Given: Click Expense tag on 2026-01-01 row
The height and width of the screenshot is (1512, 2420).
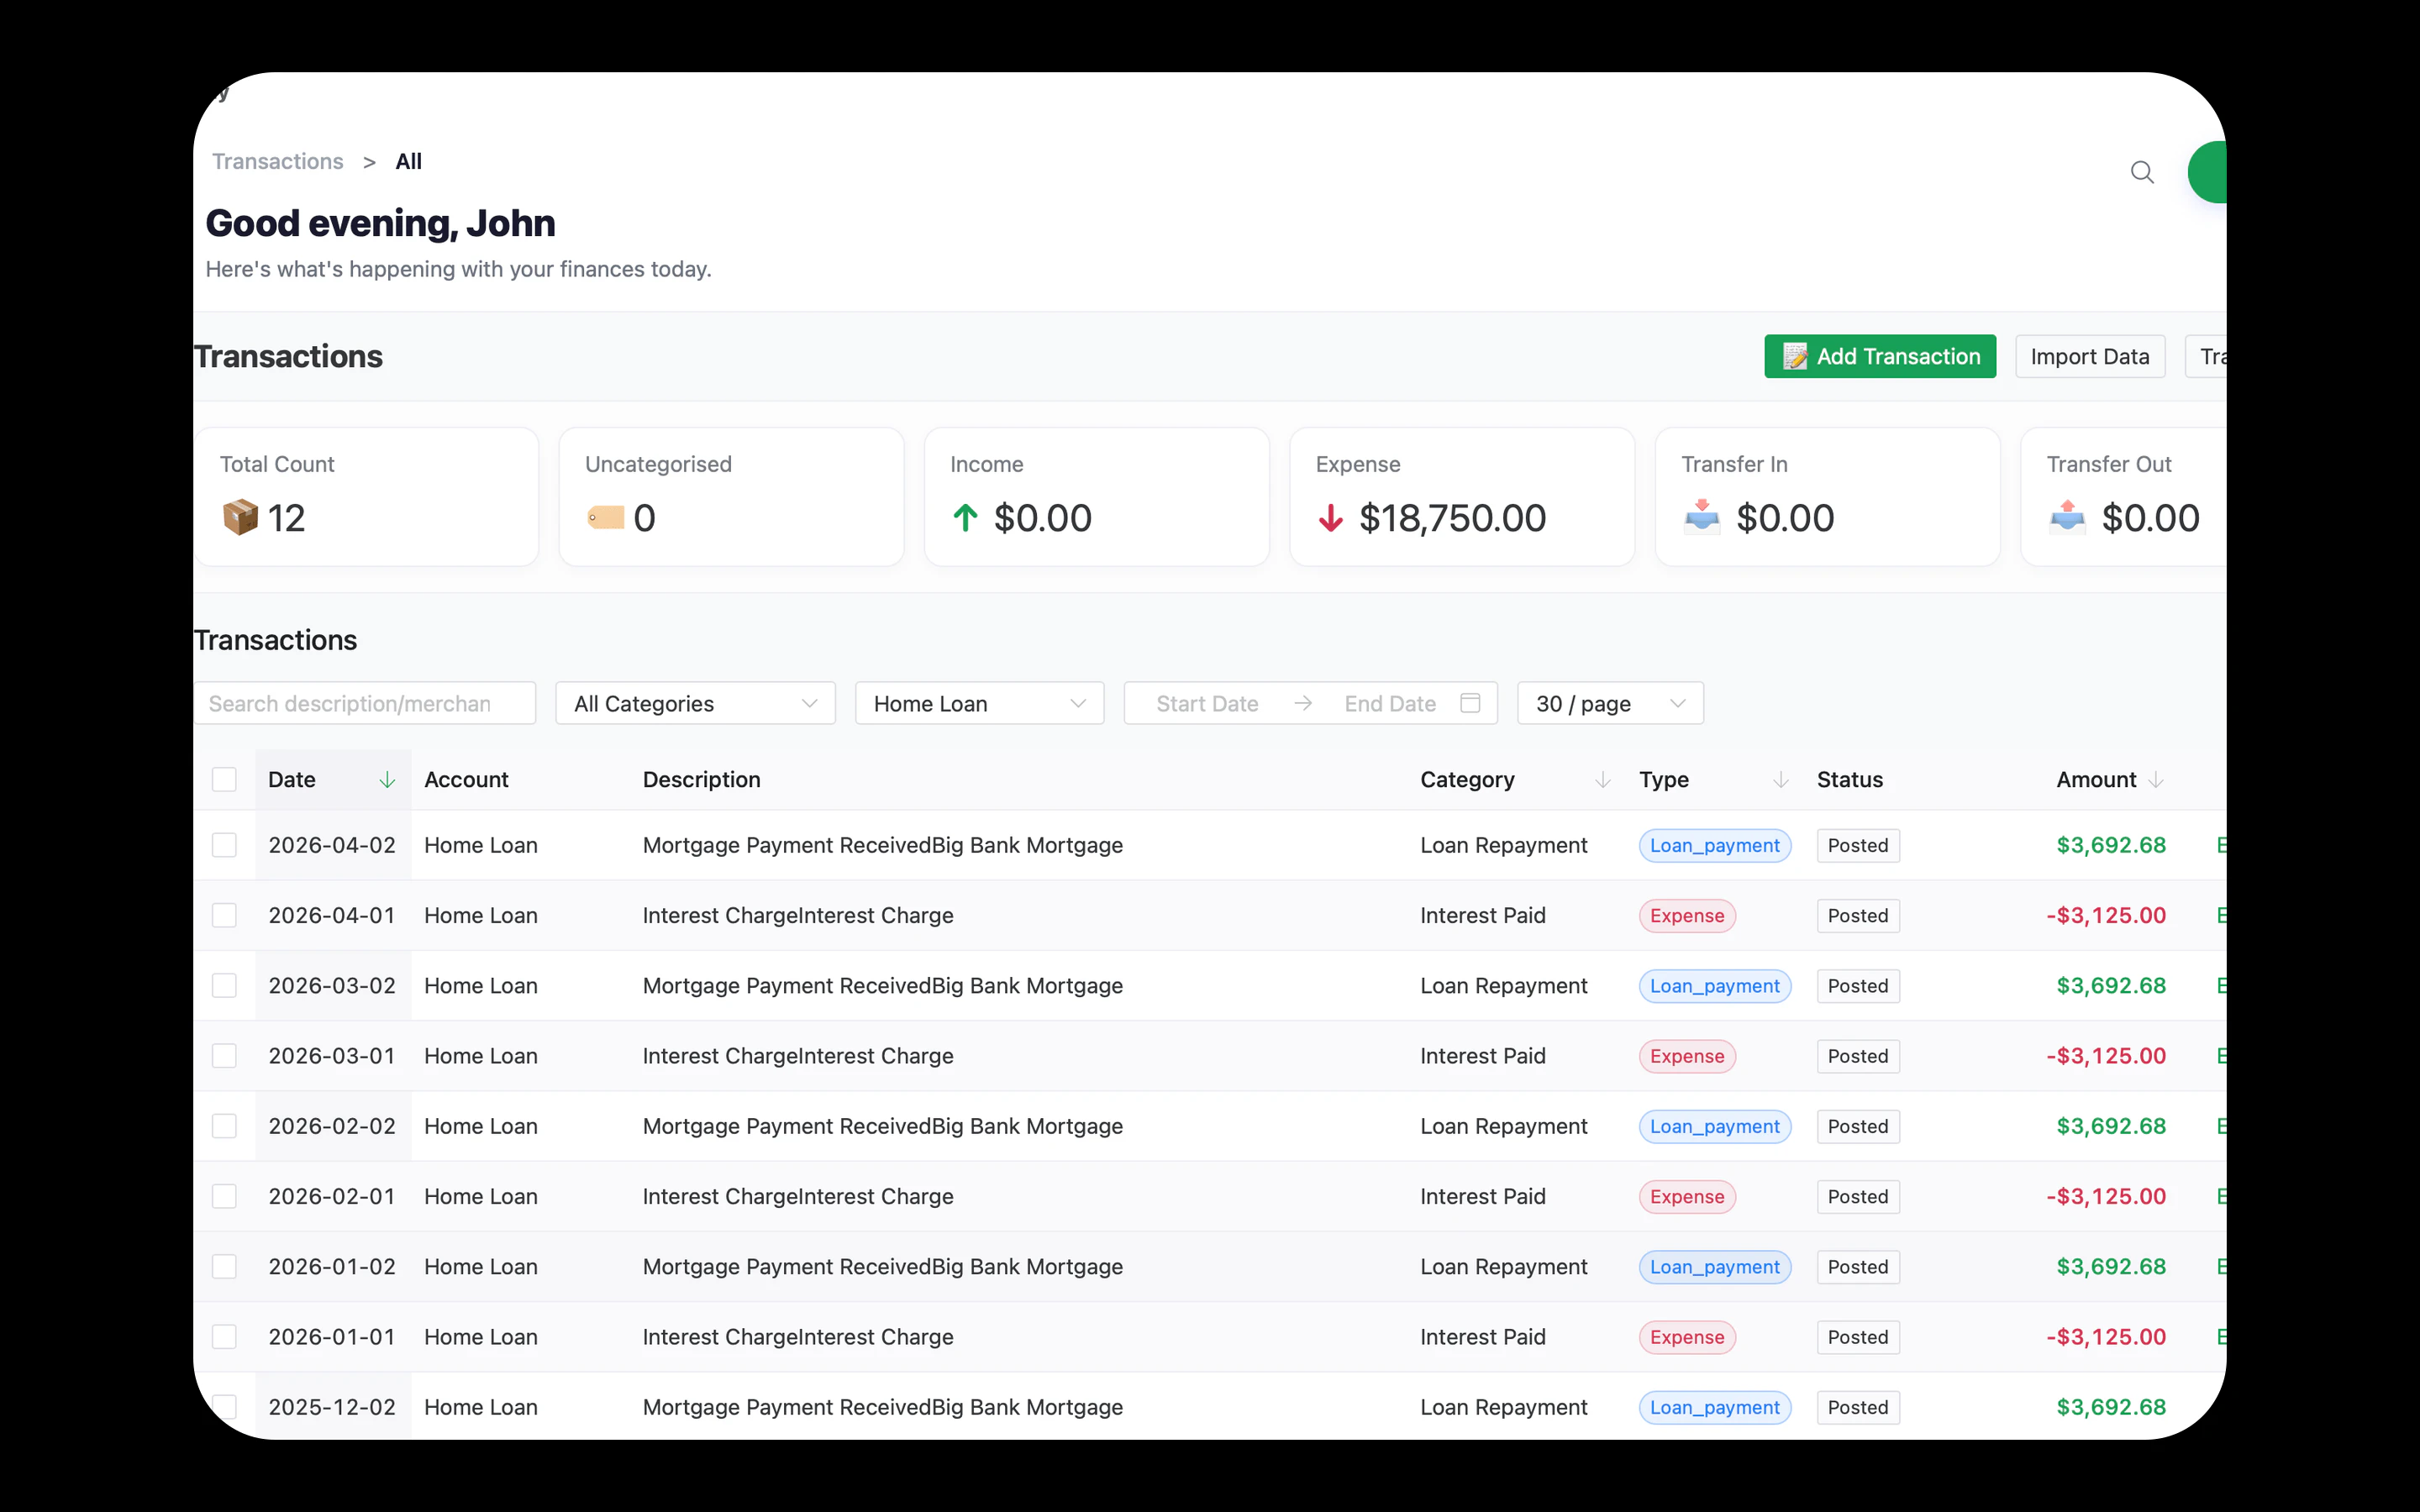Looking at the screenshot, I should (1687, 1337).
